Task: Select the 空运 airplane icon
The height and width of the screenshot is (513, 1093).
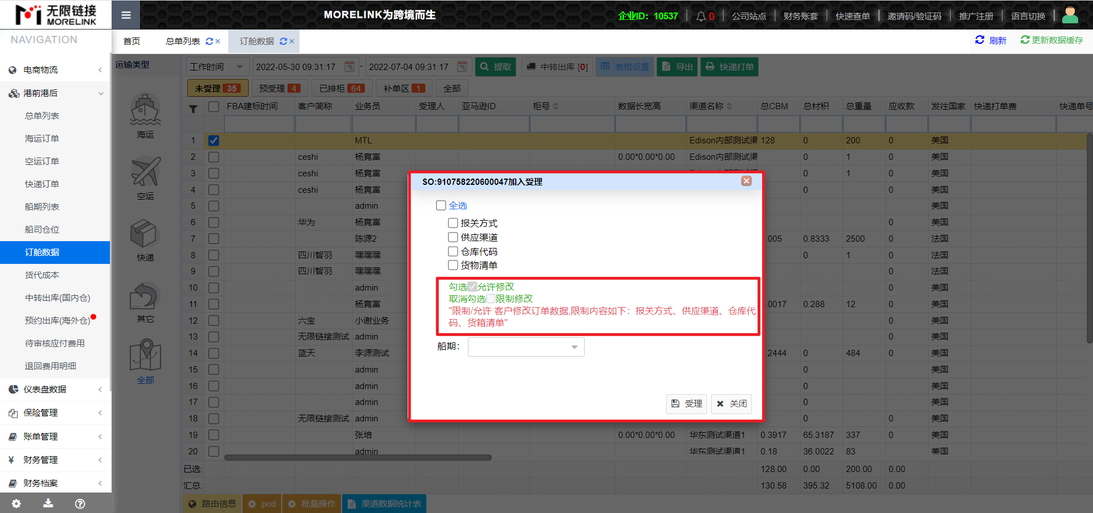Action: pyautogui.click(x=145, y=172)
